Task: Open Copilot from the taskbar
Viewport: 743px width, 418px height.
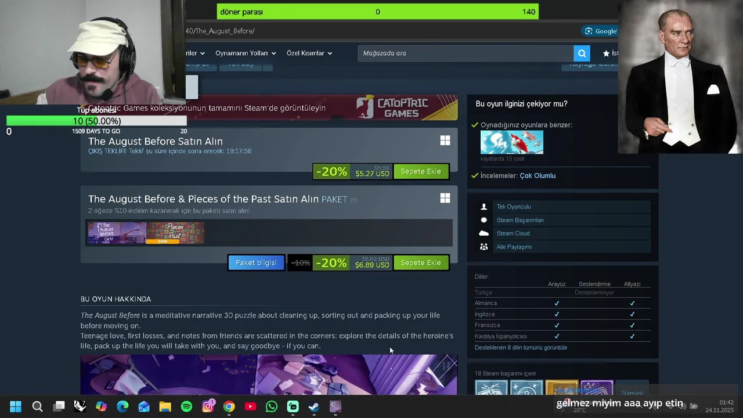Action: tap(102, 407)
